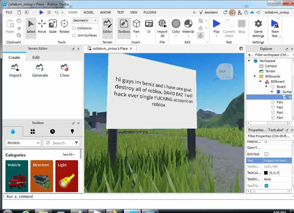Enable the Collisions checkbox
Screen dimensions: 294x213
(74, 28)
